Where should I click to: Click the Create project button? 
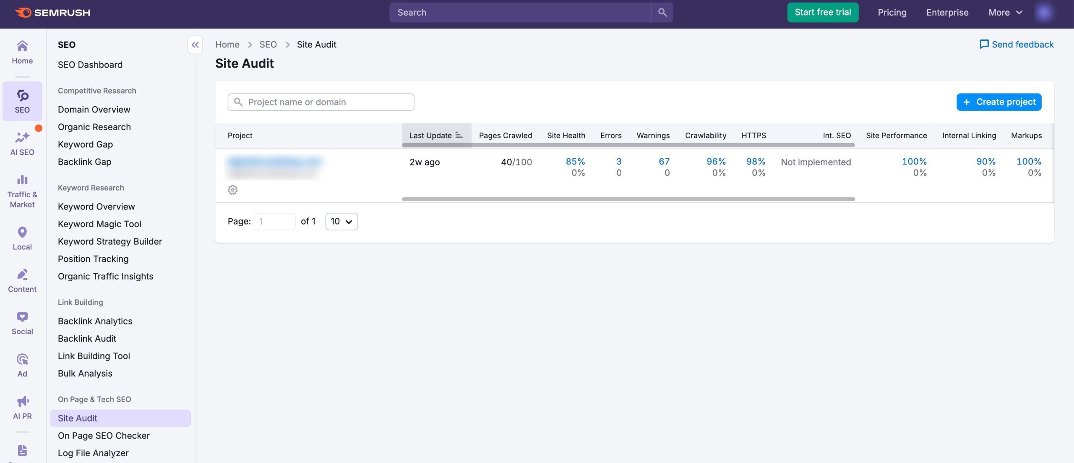click(x=999, y=102)
